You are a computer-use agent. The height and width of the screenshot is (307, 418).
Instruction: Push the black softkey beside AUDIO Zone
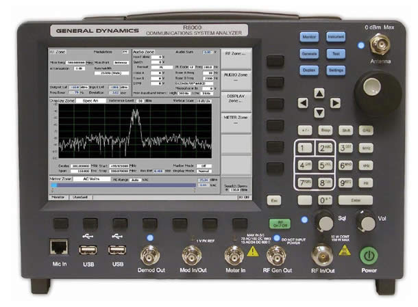click(275, 82)
